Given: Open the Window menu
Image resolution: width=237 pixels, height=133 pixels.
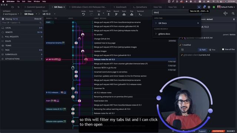Looking at the screenshot, I should point(37,1).
